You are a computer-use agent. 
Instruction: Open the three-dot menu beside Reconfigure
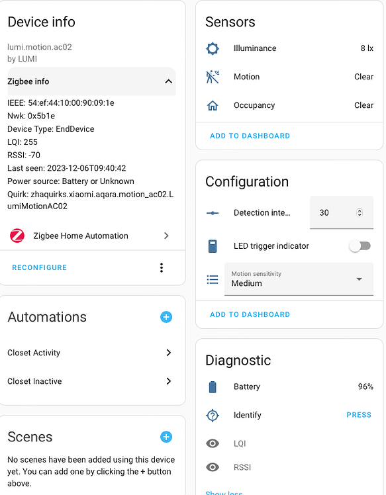(x=162, y=268)
